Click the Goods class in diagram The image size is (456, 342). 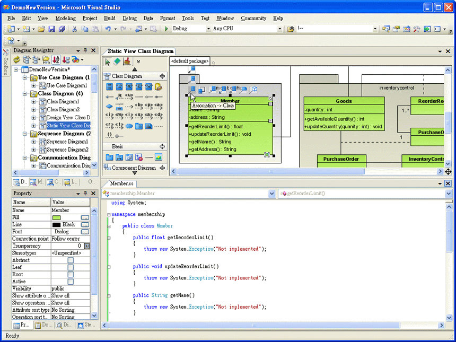tap(344, 113)
